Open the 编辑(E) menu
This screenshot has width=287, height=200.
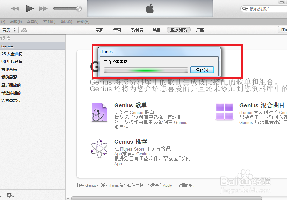click(x=16, y=22)
